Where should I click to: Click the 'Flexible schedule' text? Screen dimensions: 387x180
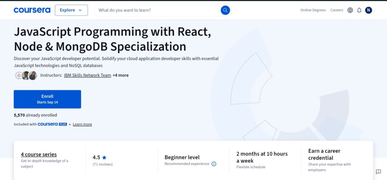click(251, 167)
